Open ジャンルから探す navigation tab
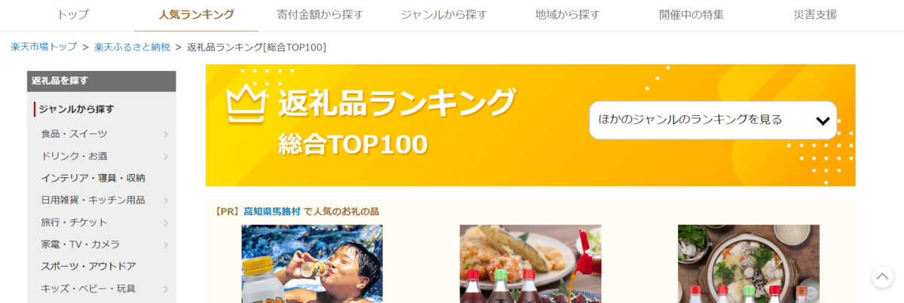 (x=444, y=14)
